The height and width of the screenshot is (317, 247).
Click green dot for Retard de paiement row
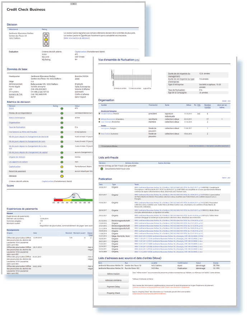coord(62,172)
